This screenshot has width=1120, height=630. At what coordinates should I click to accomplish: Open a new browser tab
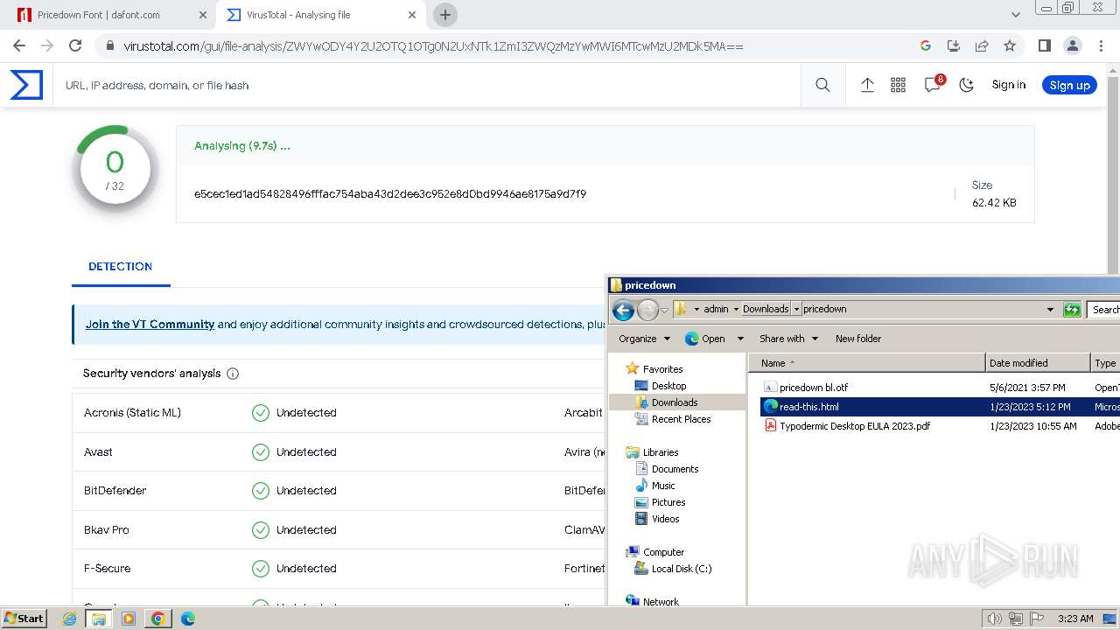[x=445, y=15]
